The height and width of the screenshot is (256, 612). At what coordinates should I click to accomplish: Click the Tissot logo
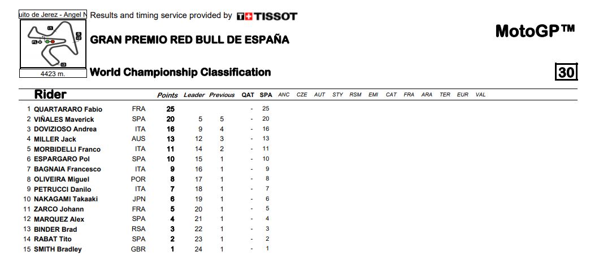click(x=267, y=16)
